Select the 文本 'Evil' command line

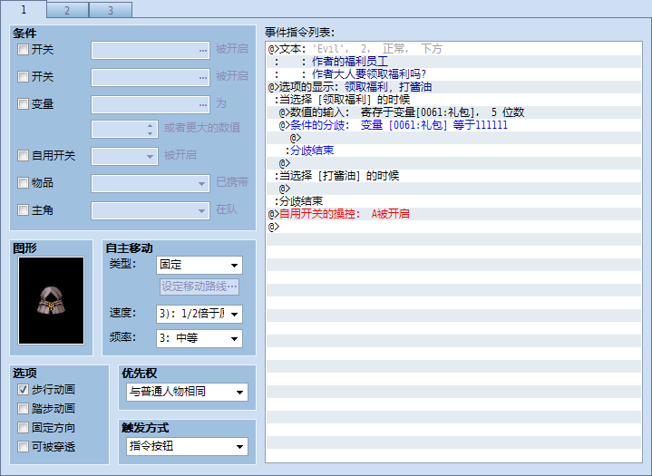pyautogui.click(x=454, y=49)
